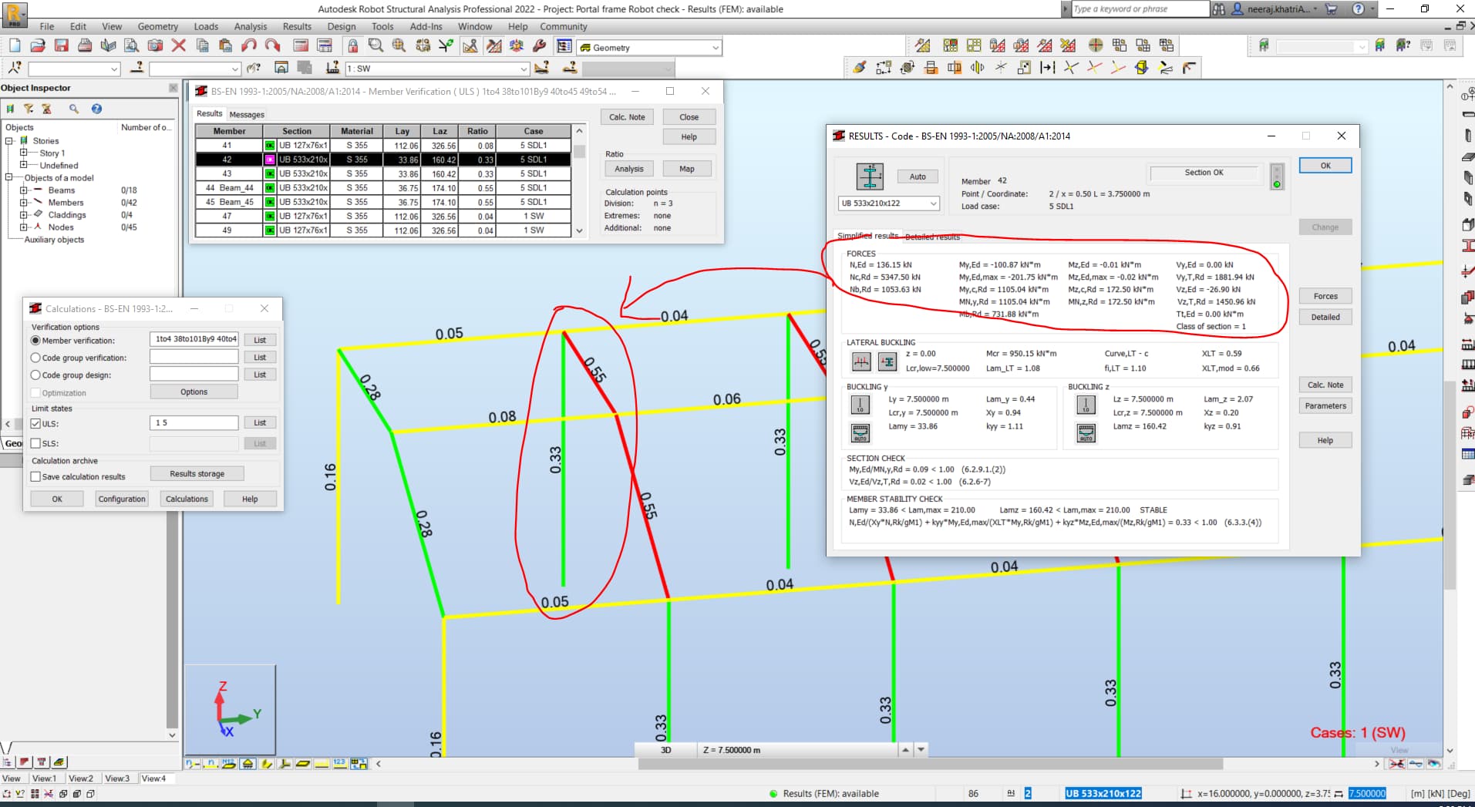Click the Redo arrow icon

point(272,45)
